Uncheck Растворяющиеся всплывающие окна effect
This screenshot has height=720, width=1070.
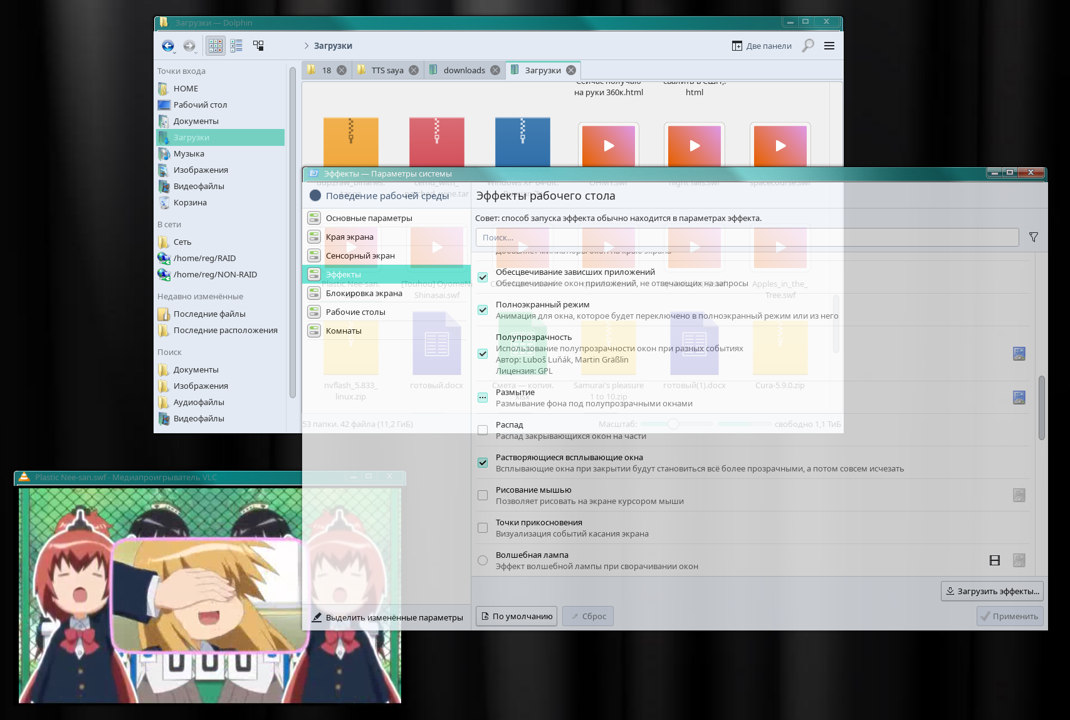(x=483, y=463)
